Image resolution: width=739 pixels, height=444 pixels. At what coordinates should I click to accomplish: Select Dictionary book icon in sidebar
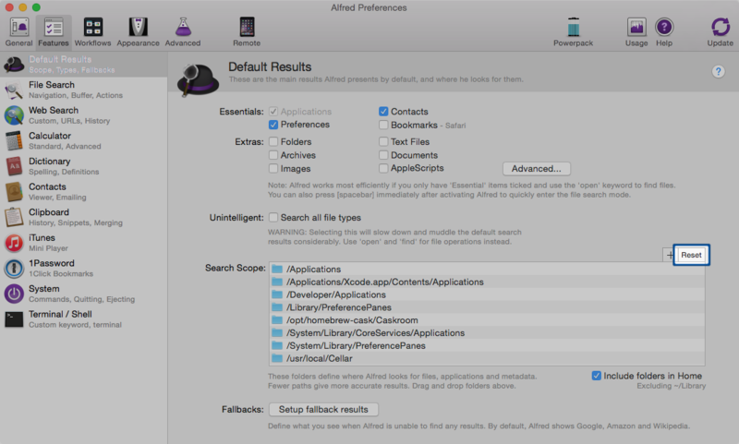pyautogui.click(x=14, y=166)
